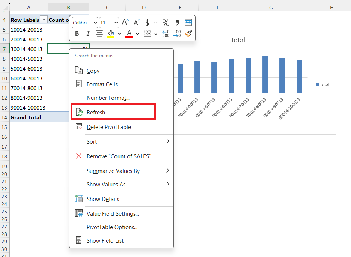Click Increase Decimal icon
The width and height of the screenshot is (351, 257).
tap(166, 33)
